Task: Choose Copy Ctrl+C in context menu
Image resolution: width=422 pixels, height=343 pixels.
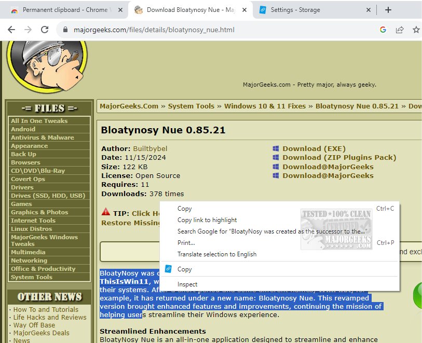Action: click(280, 209)
